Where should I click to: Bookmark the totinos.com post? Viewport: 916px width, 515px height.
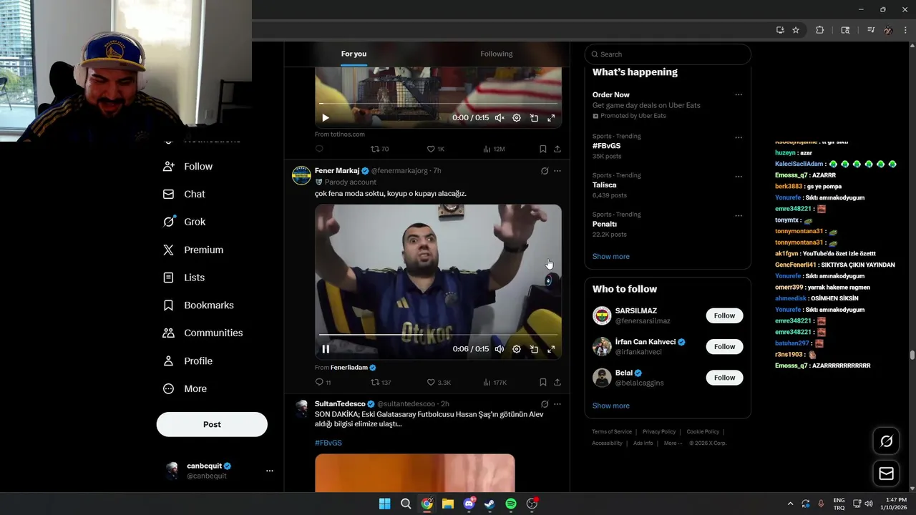[x=542, y=149]
